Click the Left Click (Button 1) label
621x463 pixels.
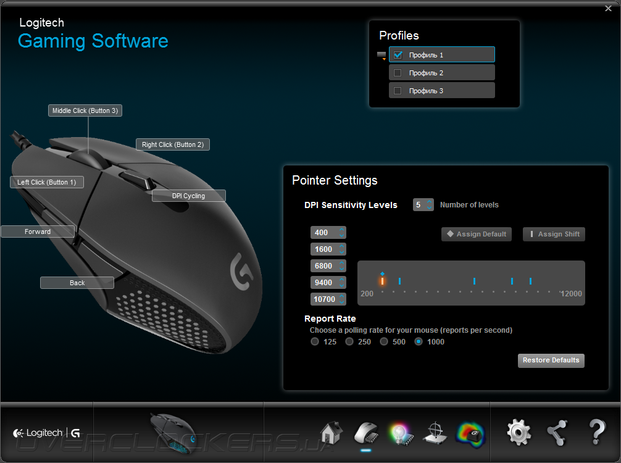(47, 182)
